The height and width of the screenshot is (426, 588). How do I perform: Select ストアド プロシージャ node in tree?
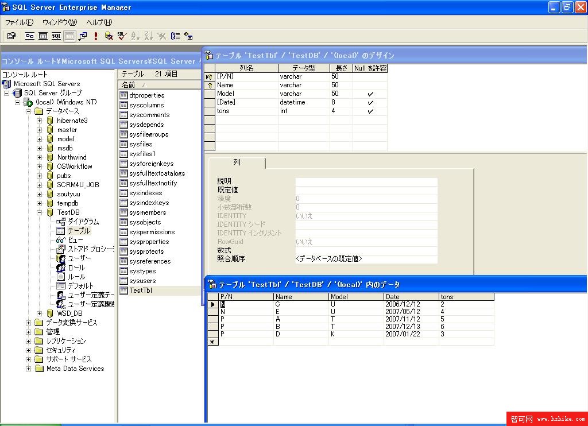(x=91, y=249)
